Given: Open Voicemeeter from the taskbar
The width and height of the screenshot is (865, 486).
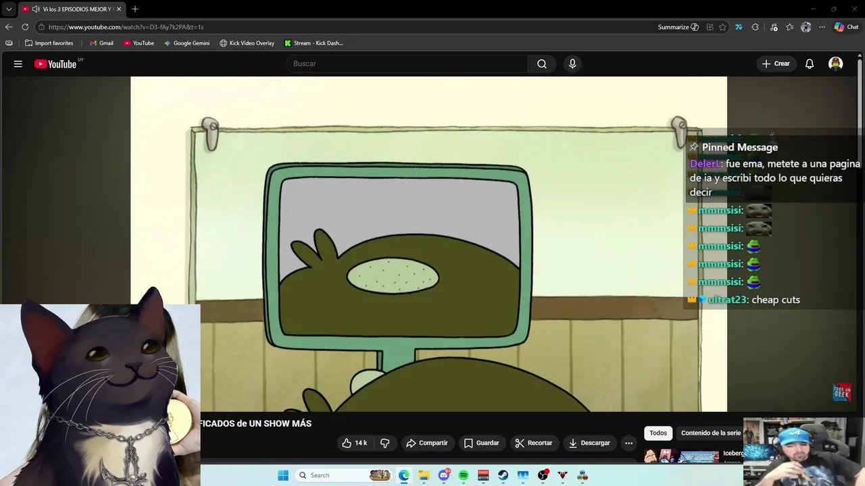Looking at the screenshot, I should (483, 475).
